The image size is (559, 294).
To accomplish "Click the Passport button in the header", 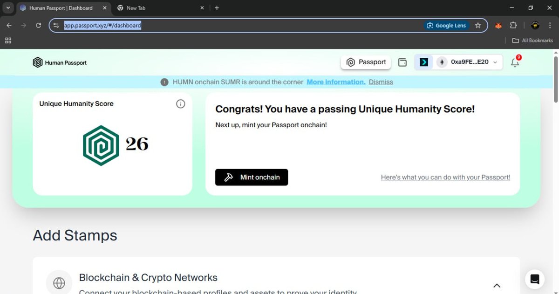I will 366,62.
